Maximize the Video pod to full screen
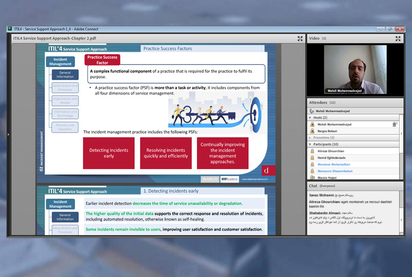 [398, 38]
